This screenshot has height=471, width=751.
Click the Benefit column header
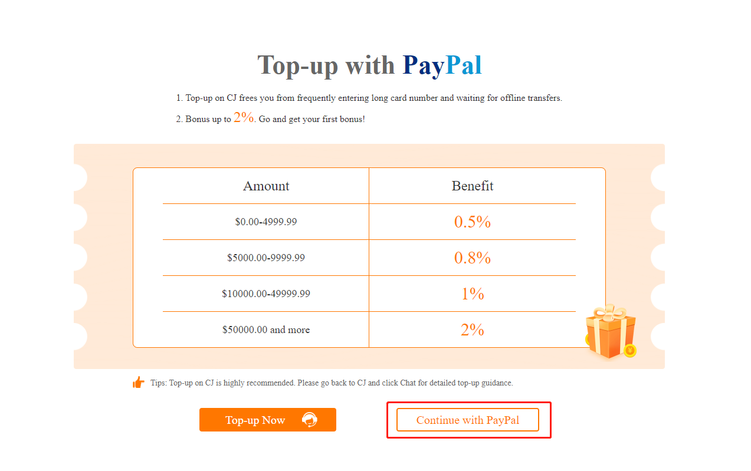point(472,186)
